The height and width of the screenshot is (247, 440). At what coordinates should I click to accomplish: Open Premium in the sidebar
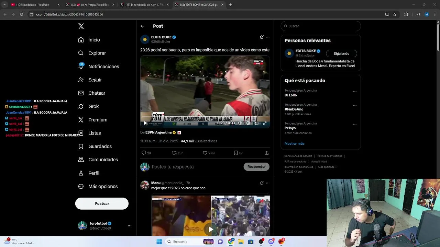(92, 120)
